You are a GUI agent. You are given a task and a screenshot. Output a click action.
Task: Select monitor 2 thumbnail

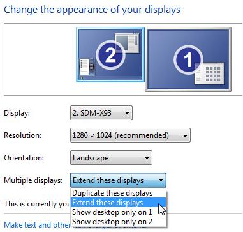(110, 54)
